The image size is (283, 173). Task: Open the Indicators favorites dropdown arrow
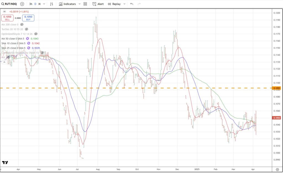(x=80, y=4)
